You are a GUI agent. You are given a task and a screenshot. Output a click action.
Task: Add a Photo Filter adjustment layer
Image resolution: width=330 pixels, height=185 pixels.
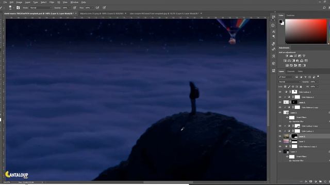coord(298,61)
